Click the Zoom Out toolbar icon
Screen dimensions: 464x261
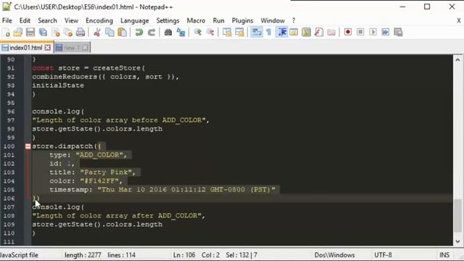coord(210,32)
